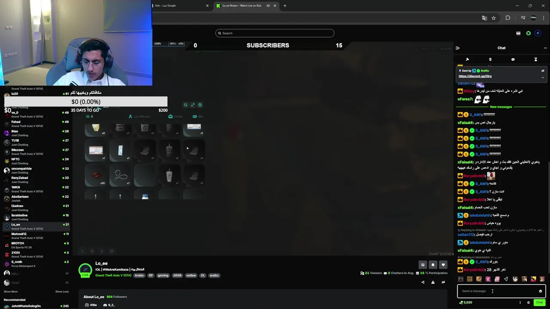Report stream with warning triangle icon

tap(433, 282)
